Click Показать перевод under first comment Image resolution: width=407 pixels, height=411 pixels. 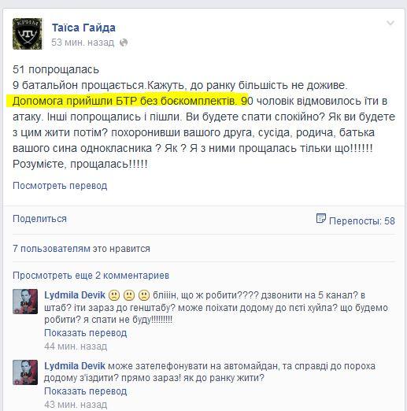click(x=86, y=333)
